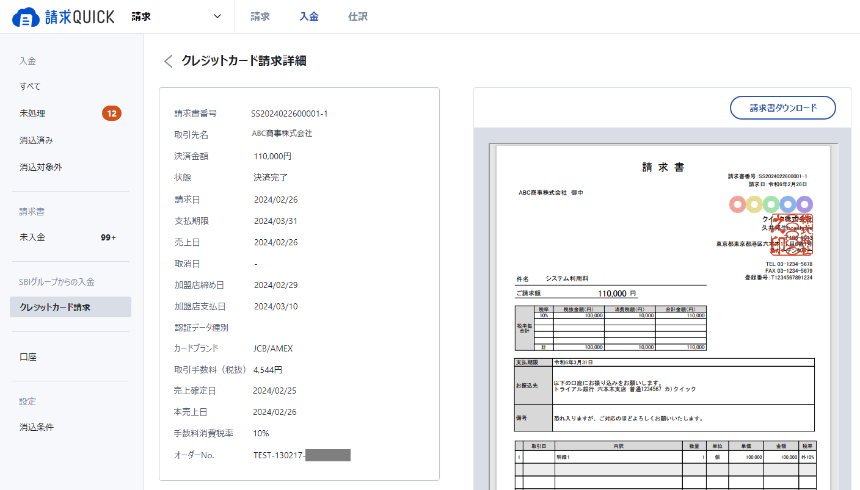The height and width of the screenshot is (490, 860).
Task: Click the 請求書ダウンロード button
Action: coord(782,108)
